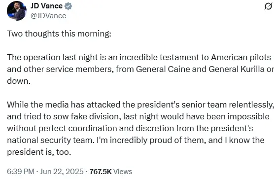
Task: Click the line Two thoughts this morning
Action: (59, 34)
